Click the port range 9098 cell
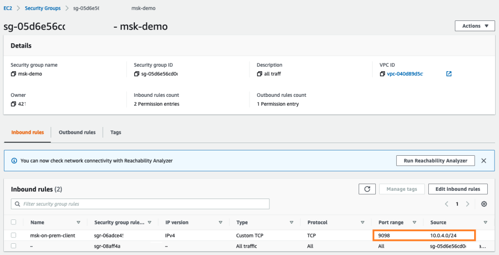The image size is (499, 255). point(384,236)
